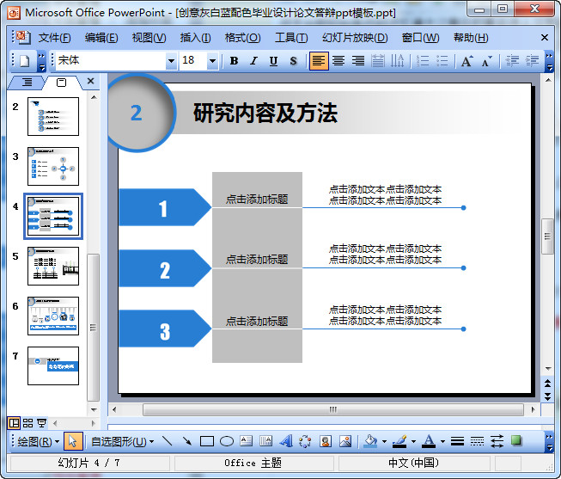Open 插入(I) menu
Viewport: 561px width, 479px height.
[195, 38]
